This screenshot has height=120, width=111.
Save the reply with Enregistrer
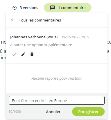(88, 112)
